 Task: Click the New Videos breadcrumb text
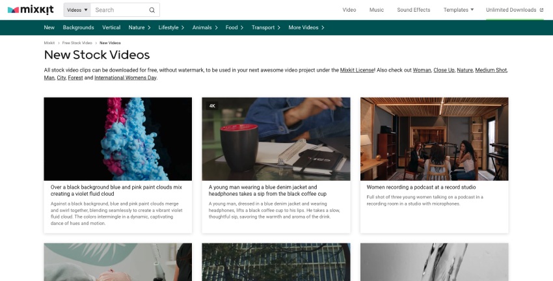110,43
